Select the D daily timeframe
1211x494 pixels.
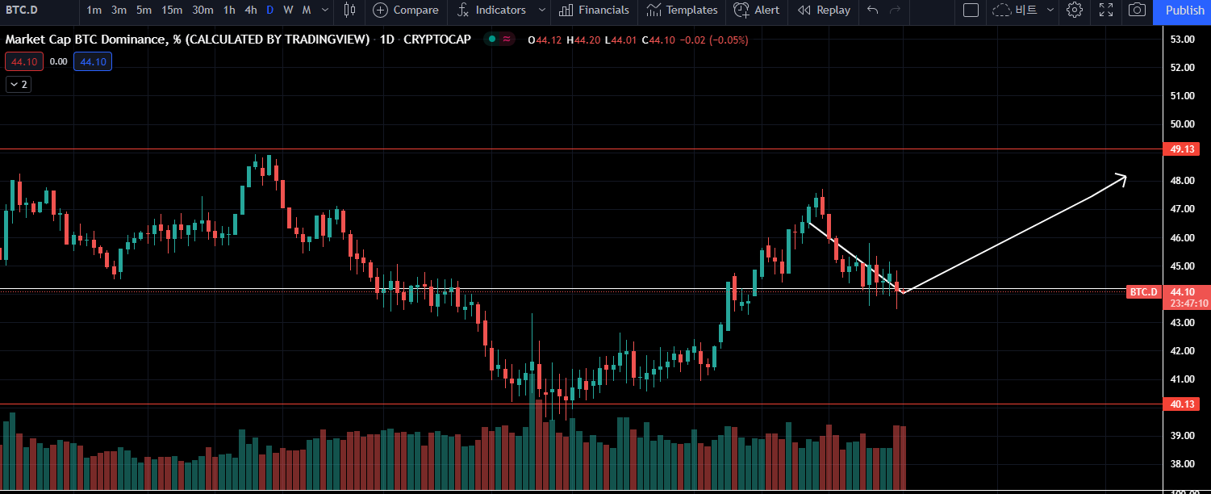pos(269,10)
